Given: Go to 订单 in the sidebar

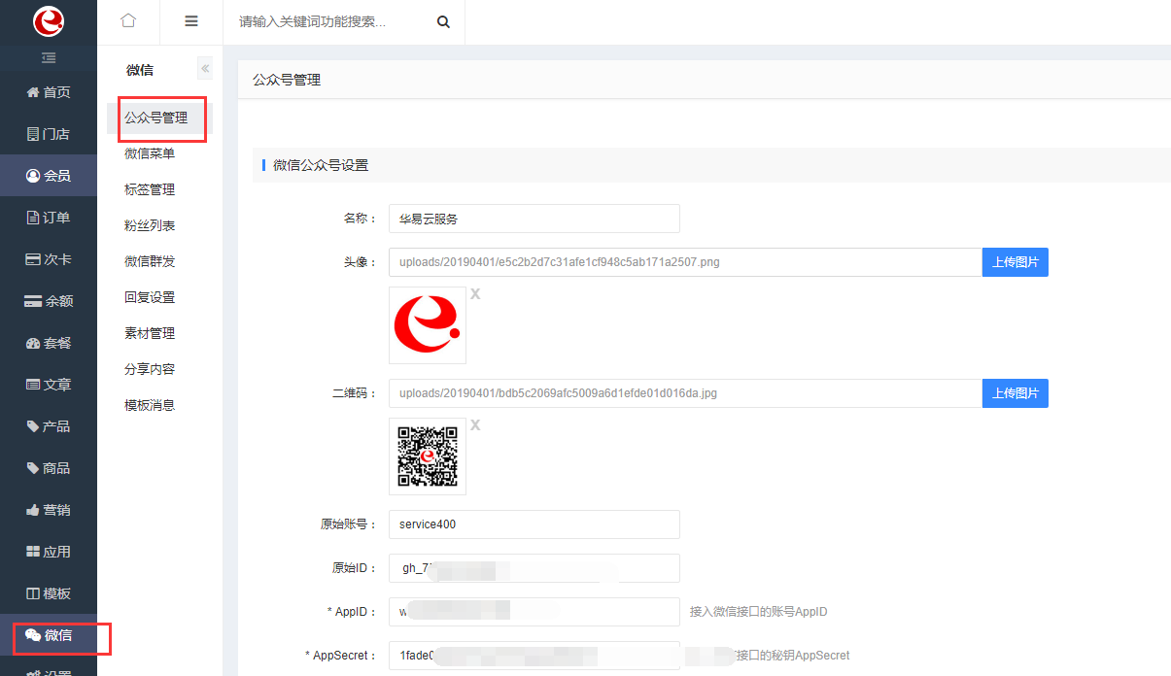Looking at the screenshot, I should (x=49, y=218).
